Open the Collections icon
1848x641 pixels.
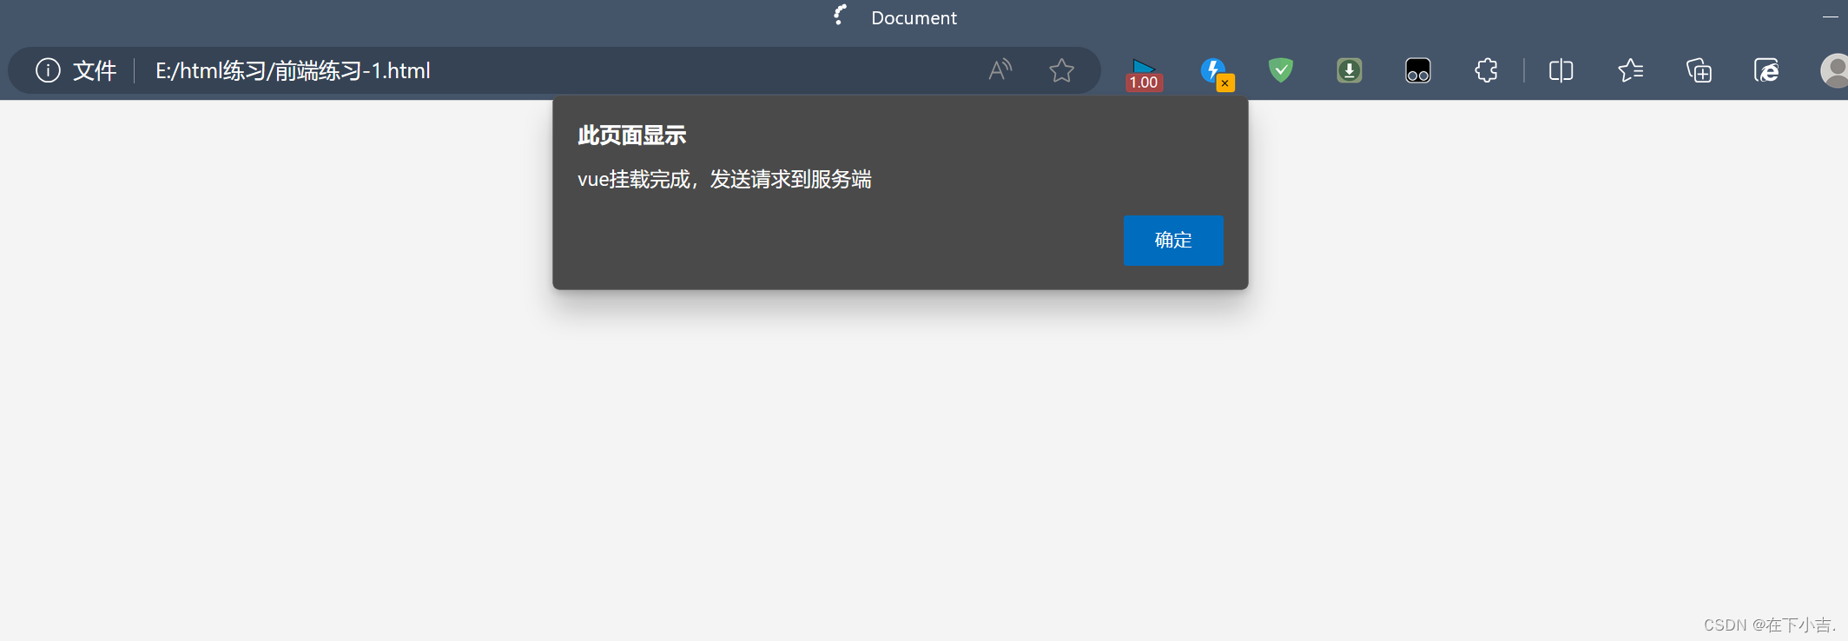point(1699,70)
